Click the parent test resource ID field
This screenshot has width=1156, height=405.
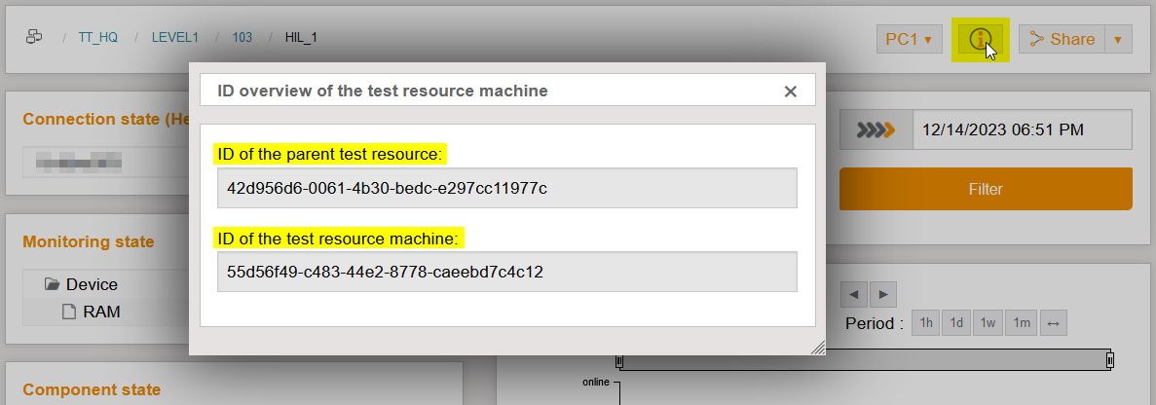point(506,188)
